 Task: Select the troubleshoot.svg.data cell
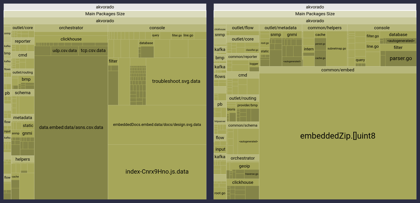point(176,81)
